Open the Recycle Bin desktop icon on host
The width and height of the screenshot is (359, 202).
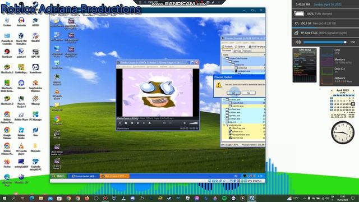click(7, 22)
